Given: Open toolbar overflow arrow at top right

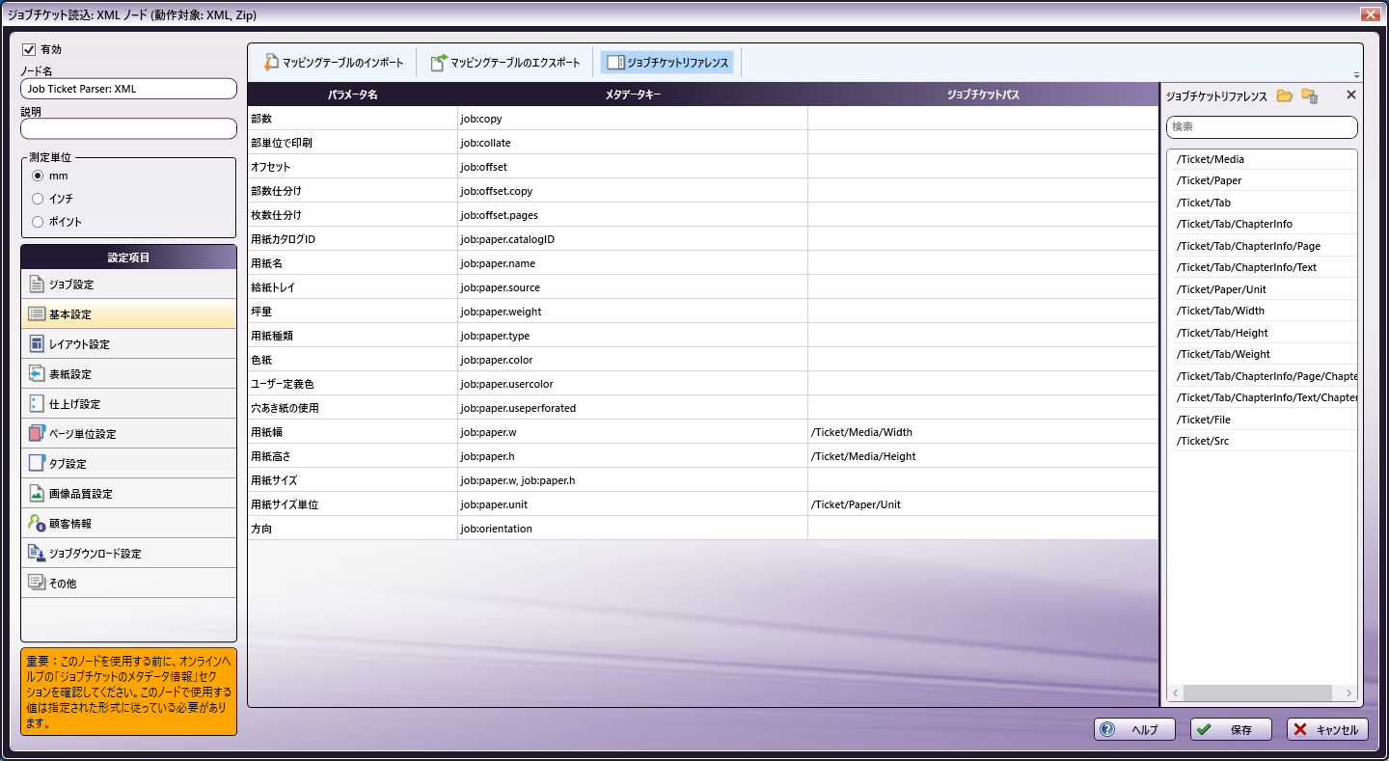Looking at the screenshot, I should pos(1357,75).
